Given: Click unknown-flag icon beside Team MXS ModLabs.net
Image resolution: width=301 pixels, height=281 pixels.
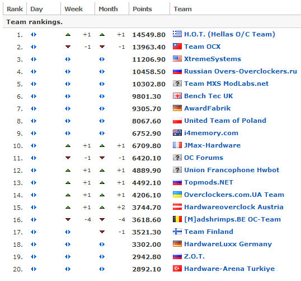Looking at the screenshot, I should click(177, 84).
